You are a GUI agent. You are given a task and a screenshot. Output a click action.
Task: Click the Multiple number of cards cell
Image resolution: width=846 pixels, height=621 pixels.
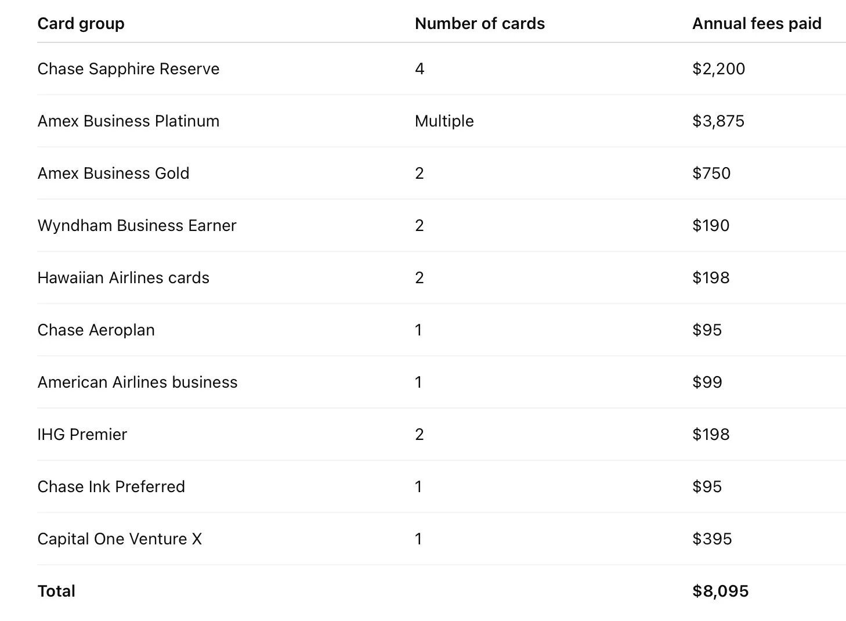coord(444,121)
